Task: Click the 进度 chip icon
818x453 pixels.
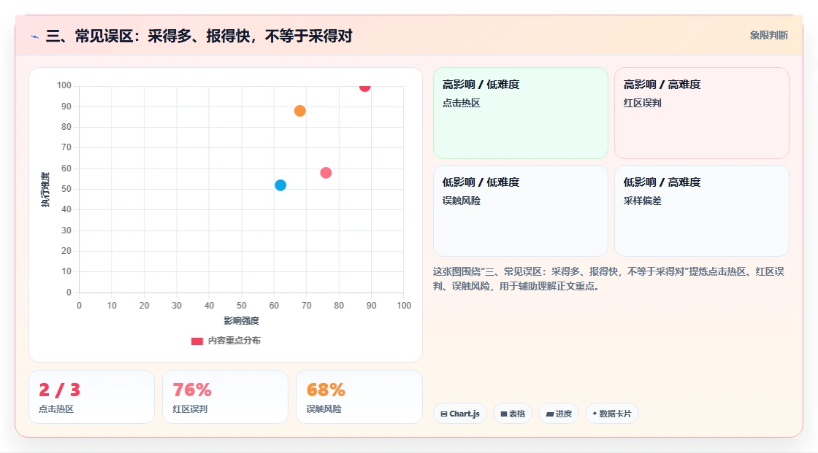Action: (550, 414)
